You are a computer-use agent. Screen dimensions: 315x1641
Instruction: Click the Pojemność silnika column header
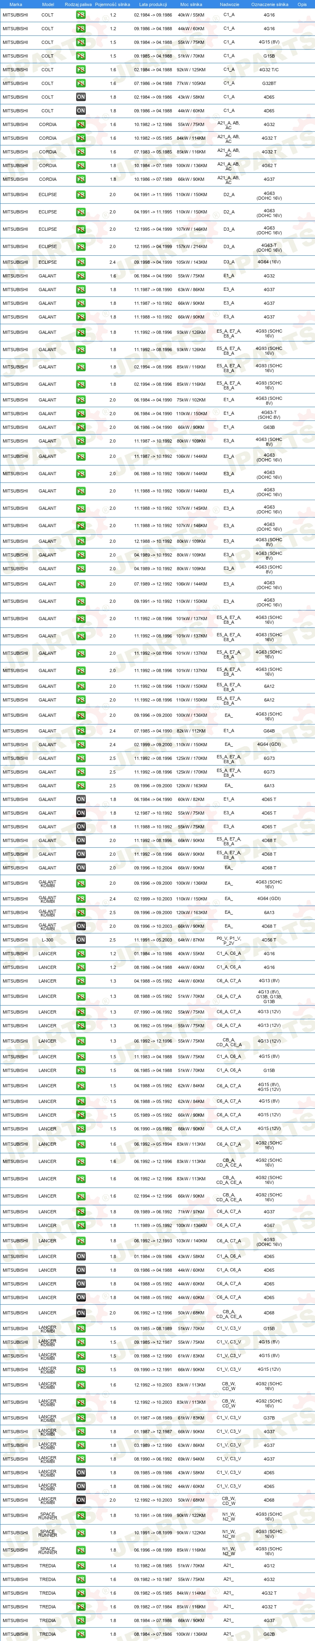[113, 4]
